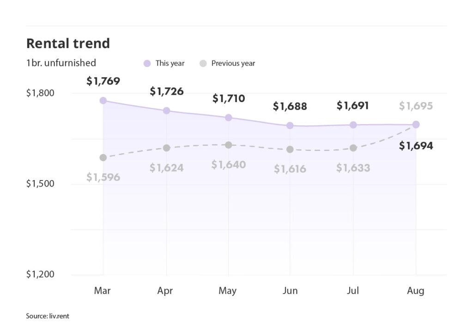Select the April this-year data point
Viewport: 473px width, 331px height.
(x=166, y=111)
